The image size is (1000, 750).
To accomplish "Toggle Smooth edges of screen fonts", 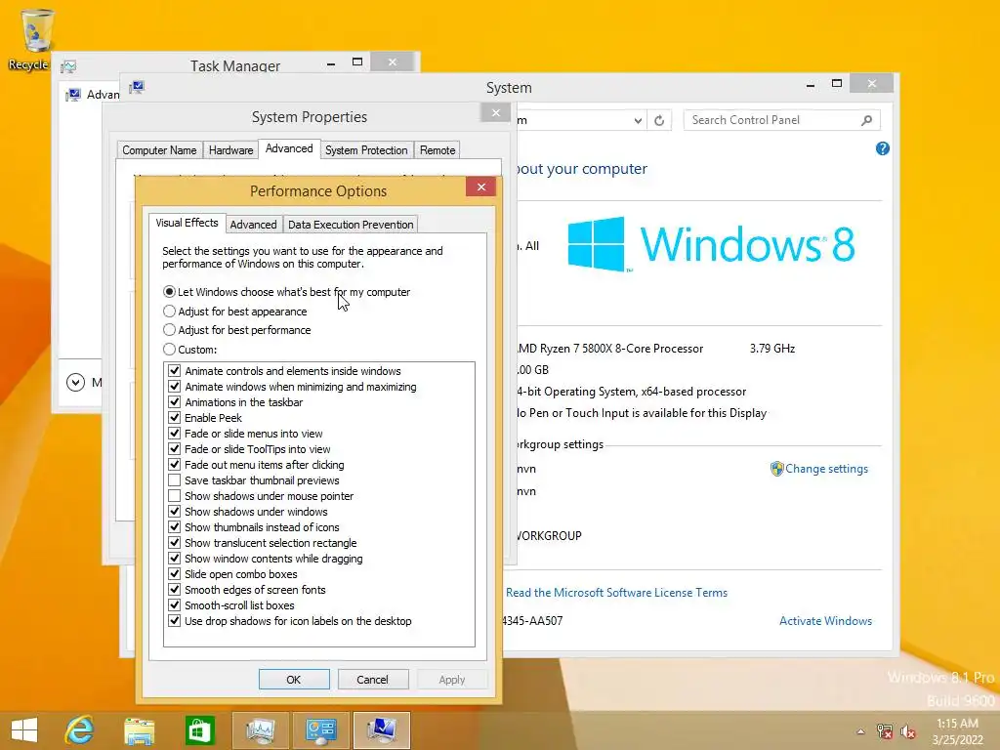I will [x=174, y=589].
